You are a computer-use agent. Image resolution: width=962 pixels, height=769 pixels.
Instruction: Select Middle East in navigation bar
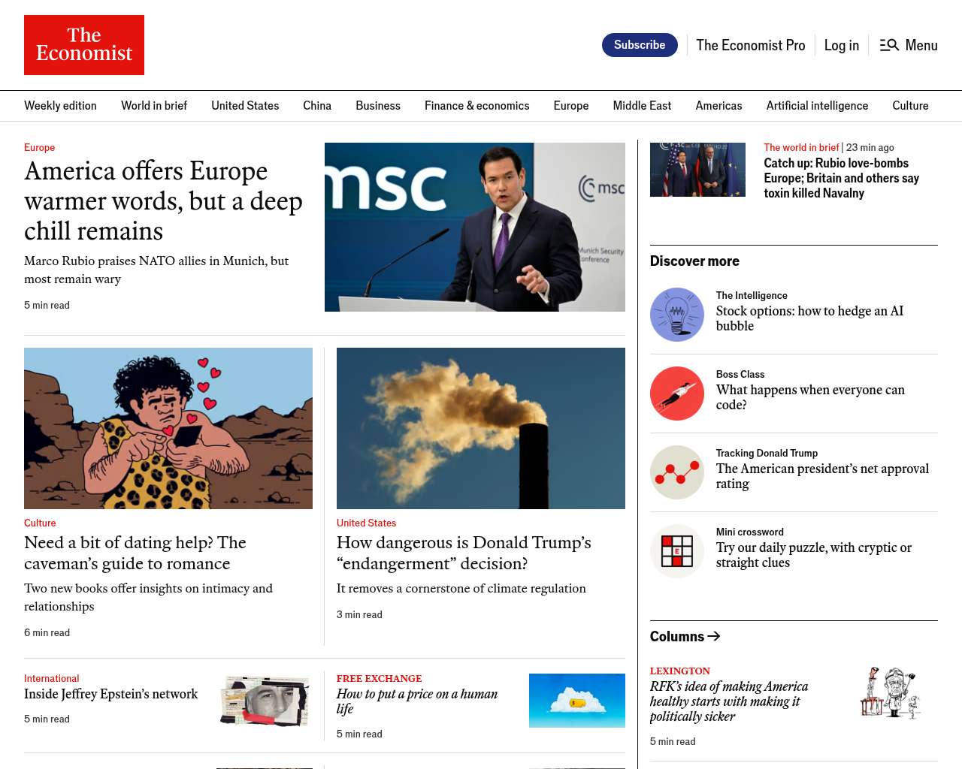click(642, 106)
